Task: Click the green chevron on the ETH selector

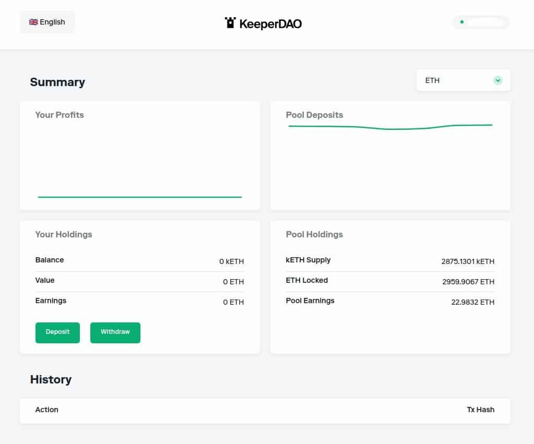Action: click(497, 80)
